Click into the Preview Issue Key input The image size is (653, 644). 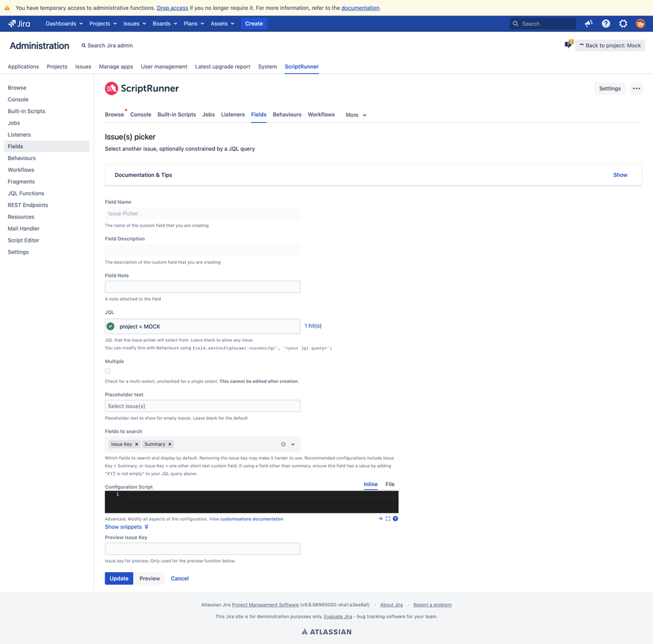tap(203, 549)
